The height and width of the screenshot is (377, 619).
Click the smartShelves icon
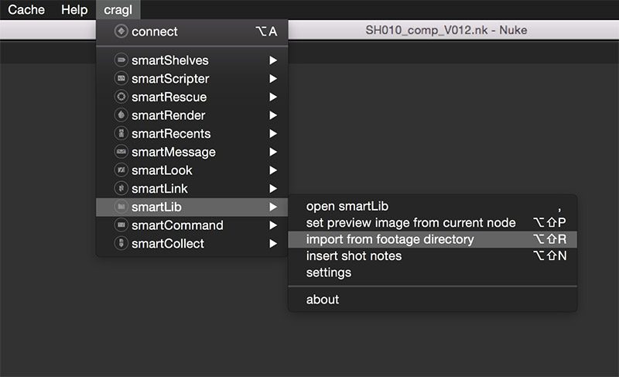pos(120,60)
